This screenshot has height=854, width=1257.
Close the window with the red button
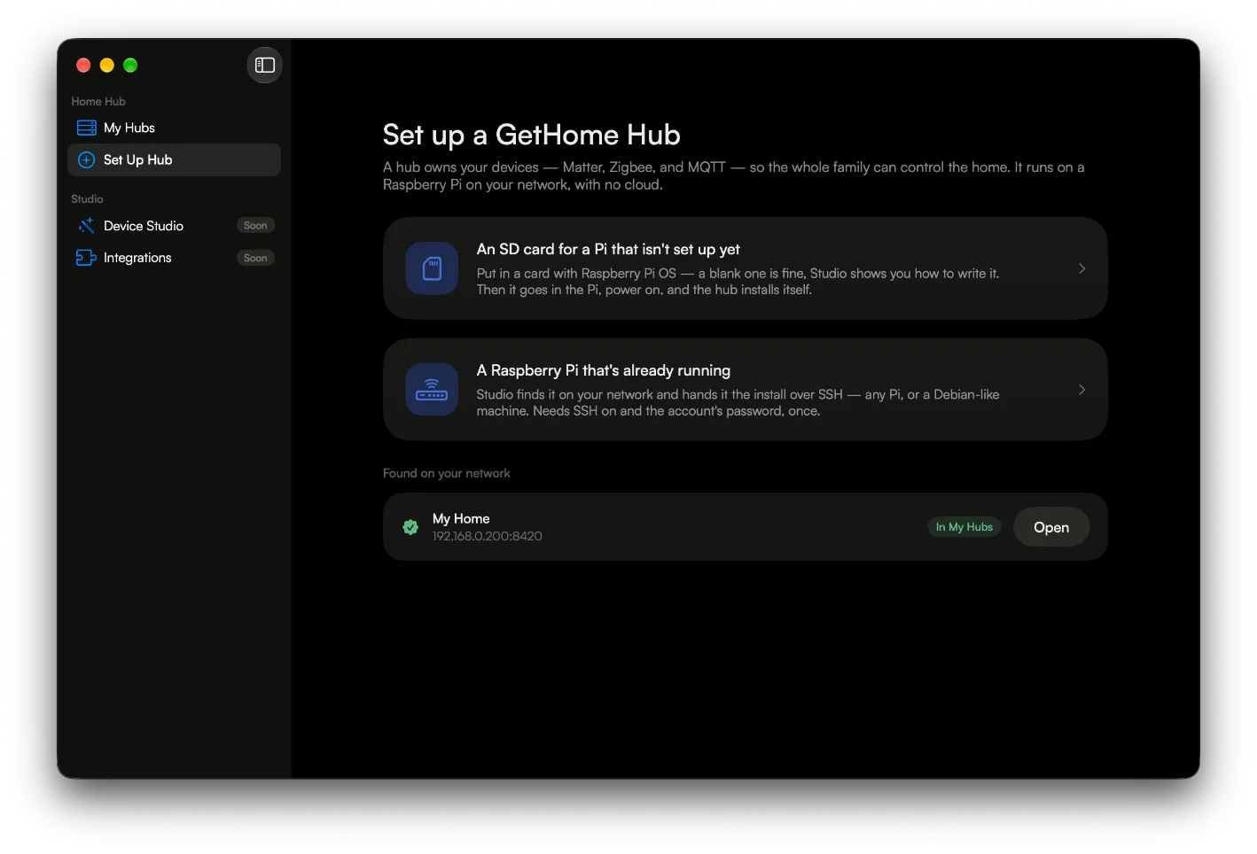(83, 65)
